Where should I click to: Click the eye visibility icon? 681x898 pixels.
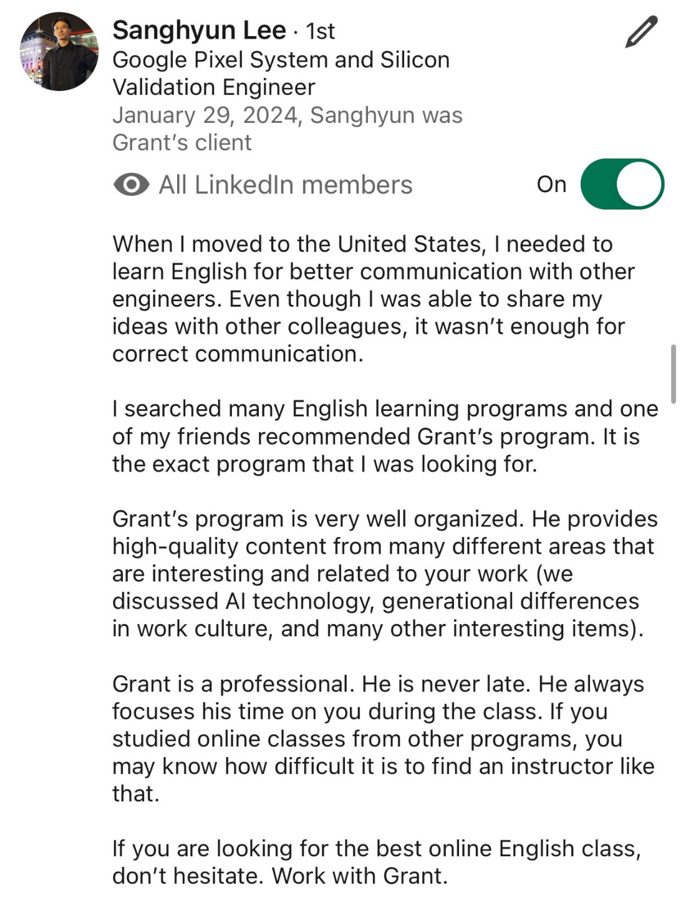pos(132,185)
